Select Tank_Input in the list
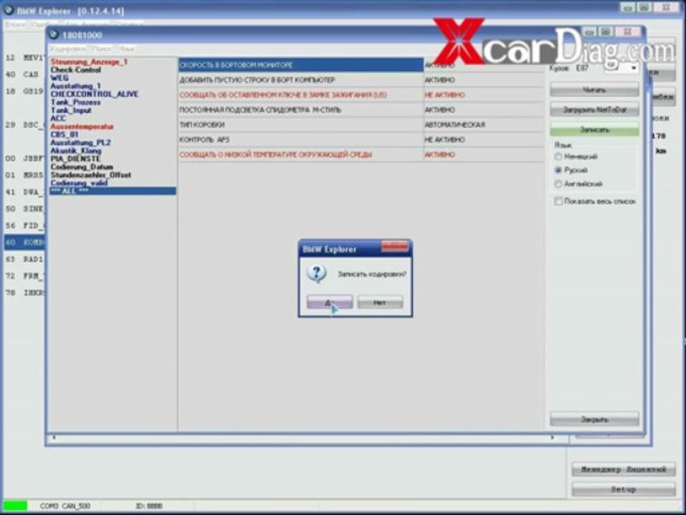Image resolution: width=686 pixels, height=515 pixels. (71, 110)
